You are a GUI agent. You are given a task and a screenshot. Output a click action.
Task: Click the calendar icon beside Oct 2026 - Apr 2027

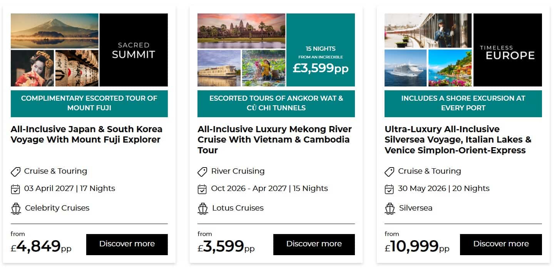(x=202, y=189)
